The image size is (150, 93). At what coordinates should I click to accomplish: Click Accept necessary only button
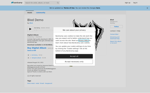click(x=74, y=62)
